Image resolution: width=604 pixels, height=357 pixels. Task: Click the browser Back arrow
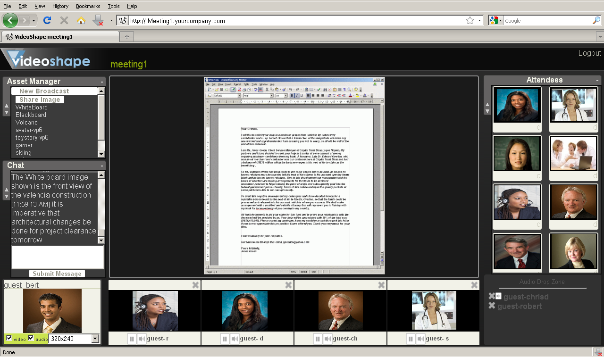coord(10,20)
